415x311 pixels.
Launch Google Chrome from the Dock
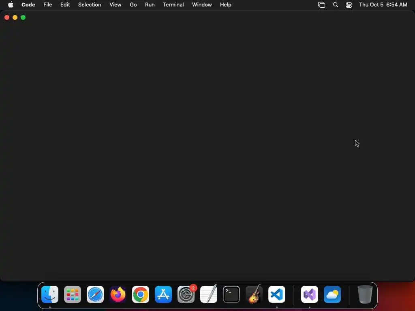pos(141,294)
